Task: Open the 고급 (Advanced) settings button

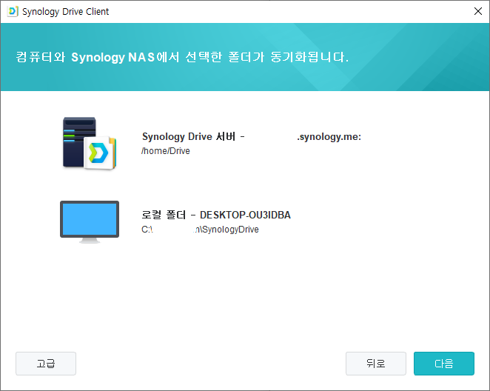Action: [x=46, y=364]
